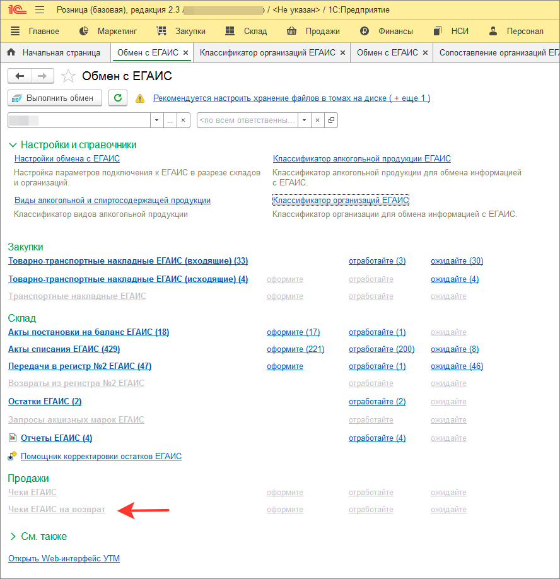Click the organization input field

click(x=79, y=120)
